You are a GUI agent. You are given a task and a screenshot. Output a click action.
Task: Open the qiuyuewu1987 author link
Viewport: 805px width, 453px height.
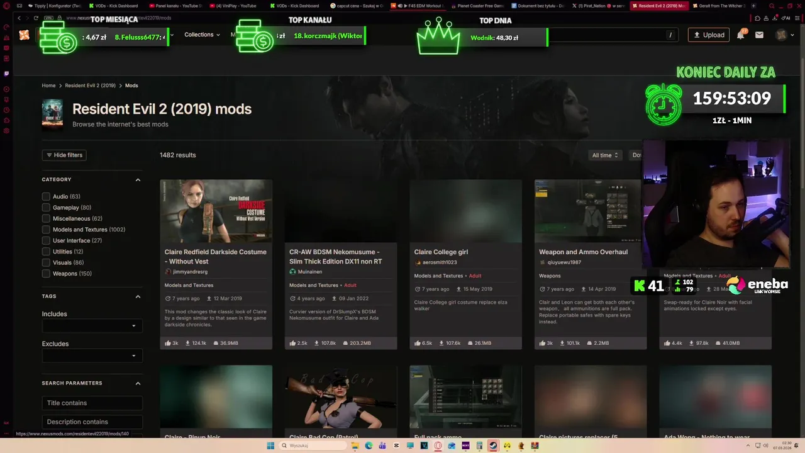[564, 262]
